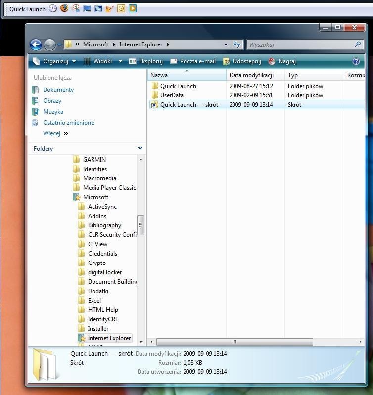Select Bibliography in the folder tree
This screenshot has height=395, width=373.
(104, 225)
